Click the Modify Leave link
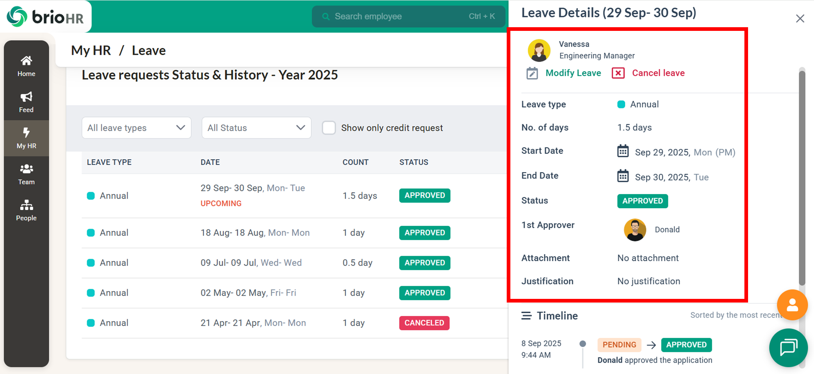 (x=573, y=73)
